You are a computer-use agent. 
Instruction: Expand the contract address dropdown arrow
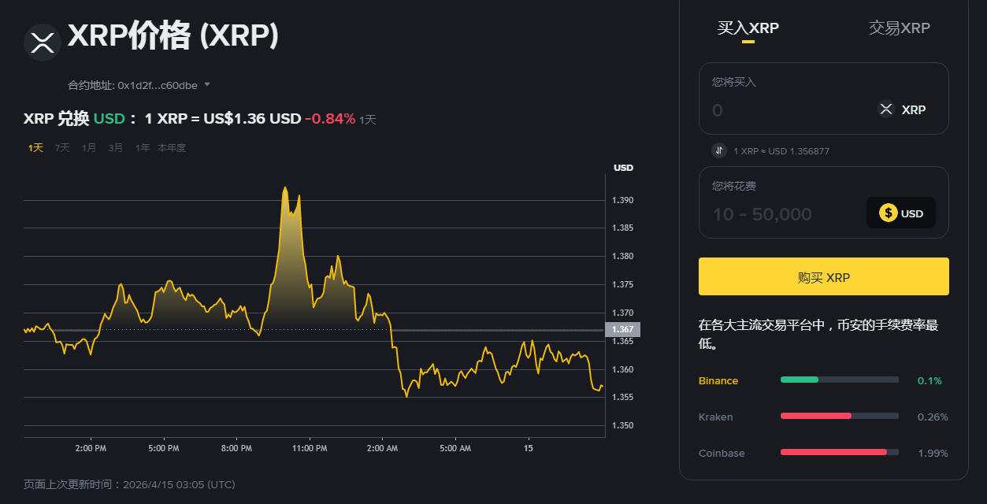coord(207,84)
